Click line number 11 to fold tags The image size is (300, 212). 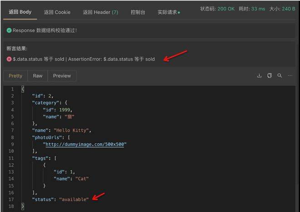click(x=12, y=158)
